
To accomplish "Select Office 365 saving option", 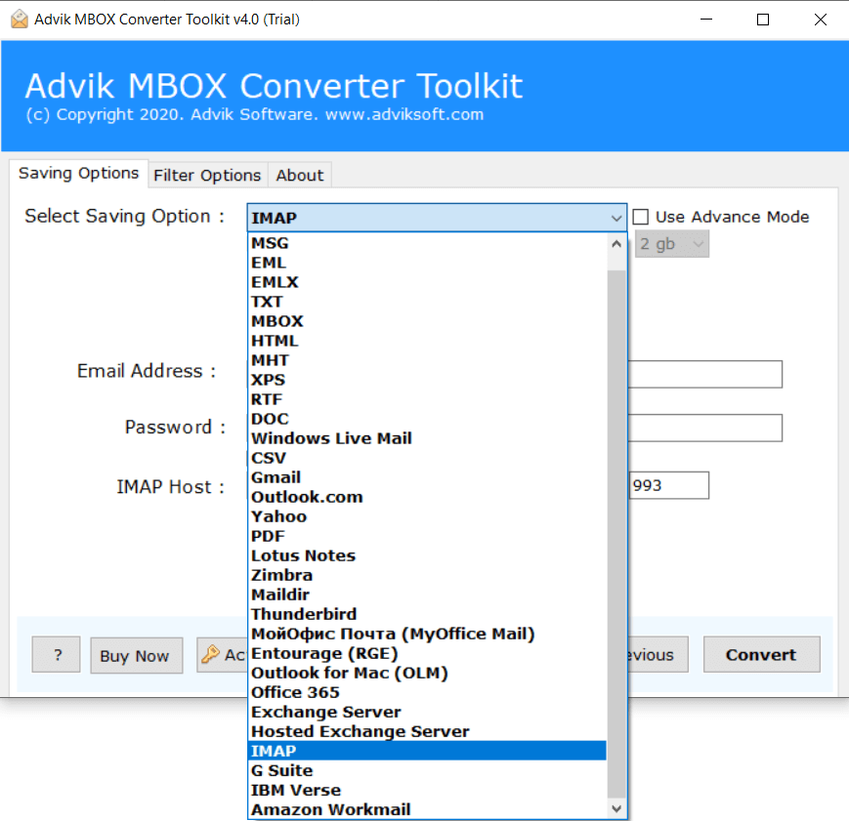I will tap(428, 692).
